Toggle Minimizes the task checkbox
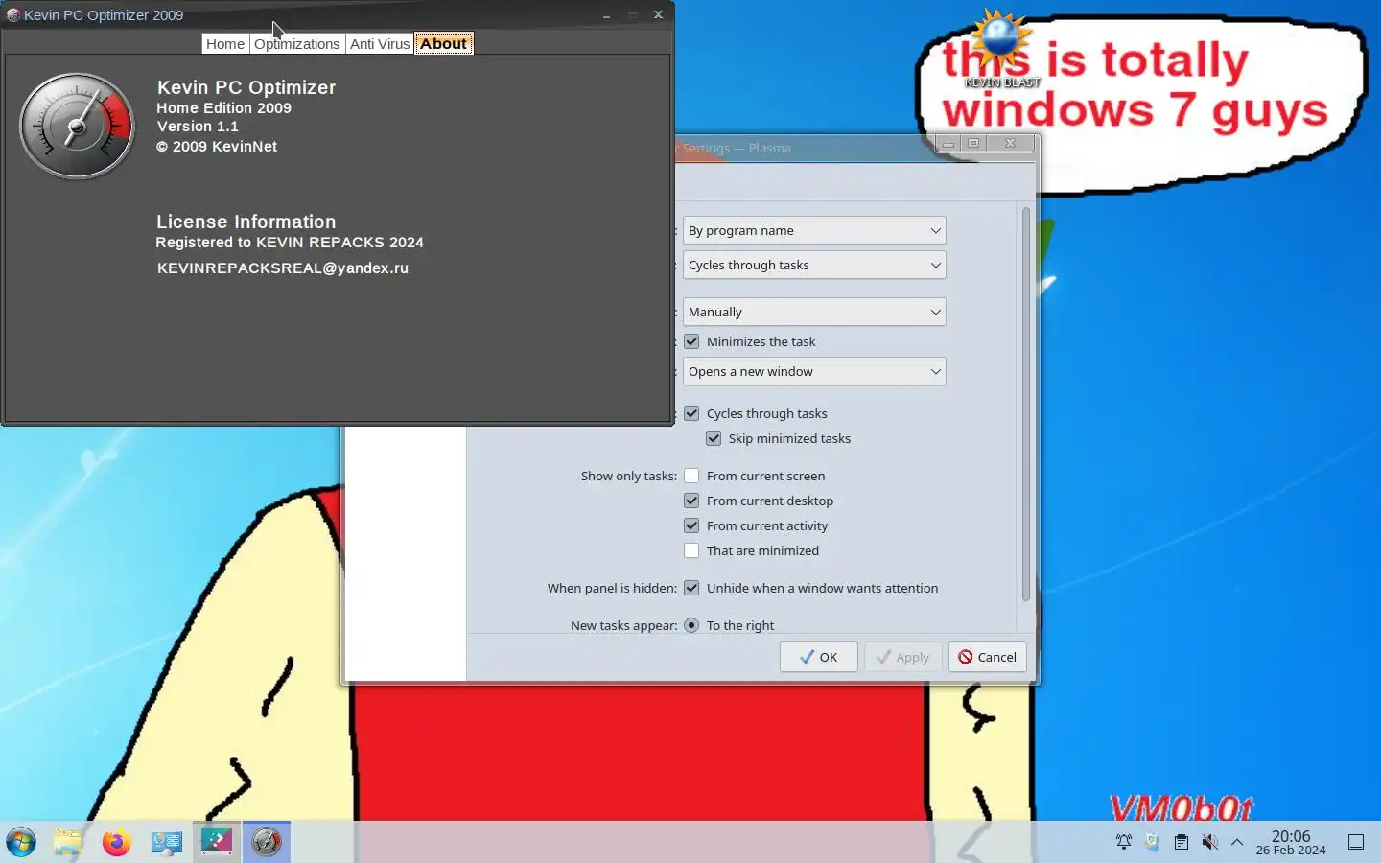Viewport: 1381px width, 863px height. (x=691, y=341)
